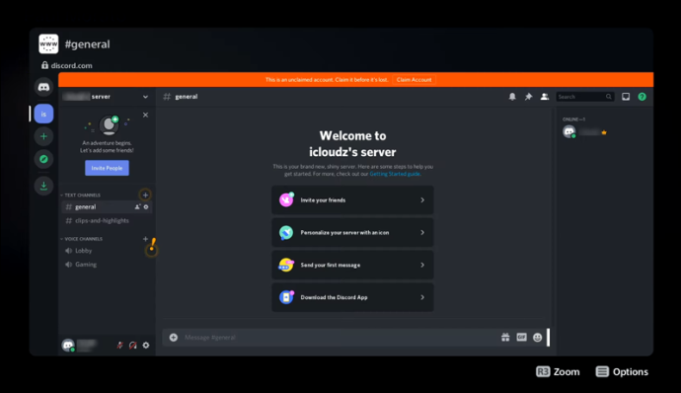681x393 pixels.
Task: Open Nitro gift icon
Action: [x=505, y=338]
